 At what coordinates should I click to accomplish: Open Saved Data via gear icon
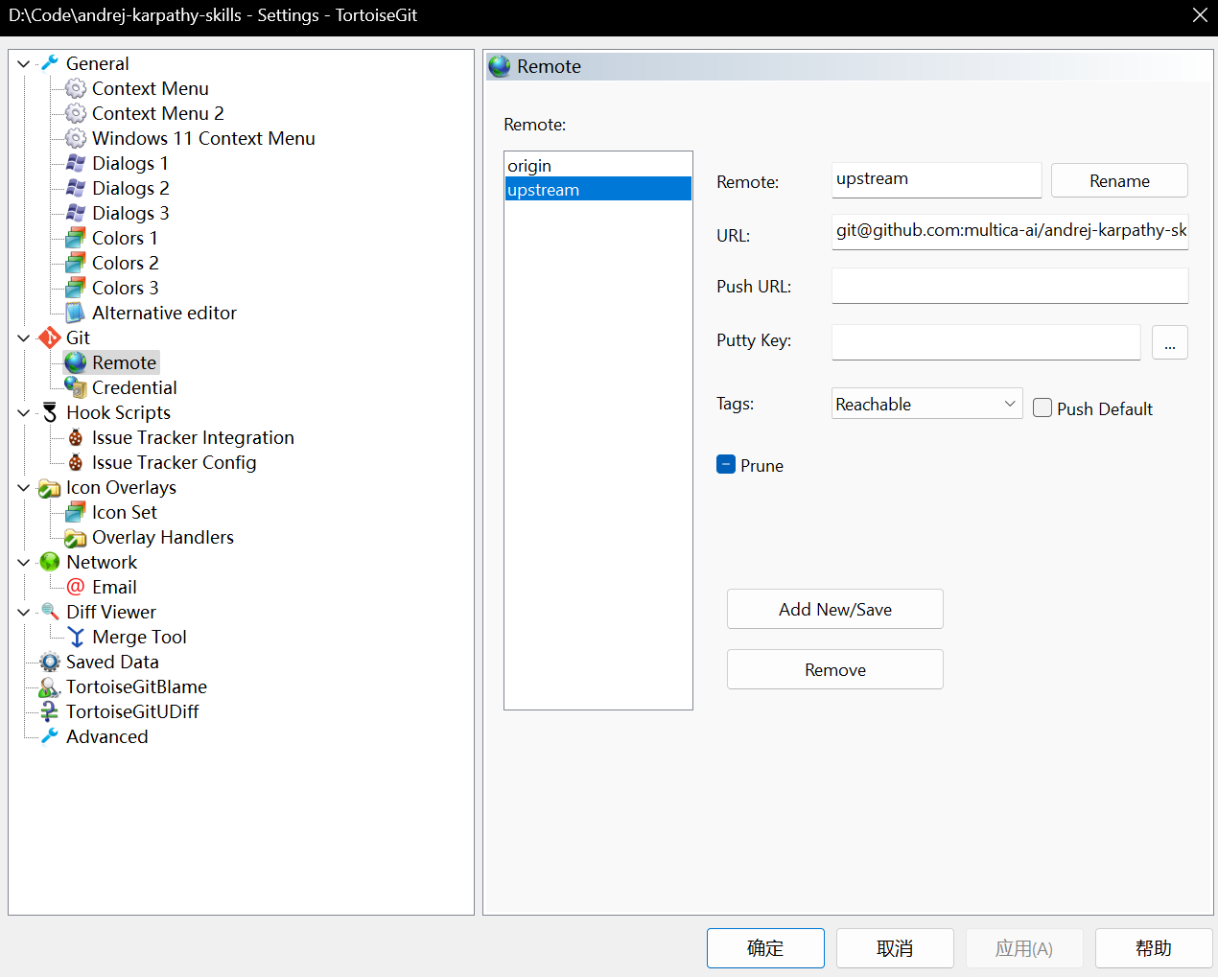[x=50, y=662]
